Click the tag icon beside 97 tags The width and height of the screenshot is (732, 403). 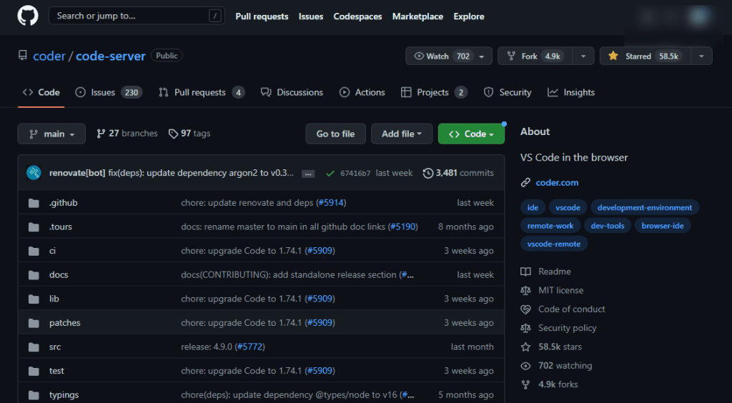(173, 134)
